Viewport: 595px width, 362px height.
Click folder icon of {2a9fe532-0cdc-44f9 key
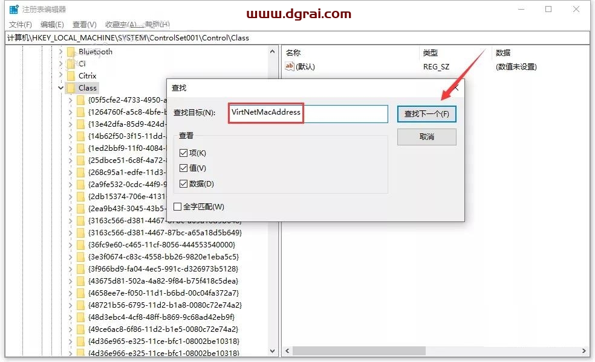click(81, 185)
